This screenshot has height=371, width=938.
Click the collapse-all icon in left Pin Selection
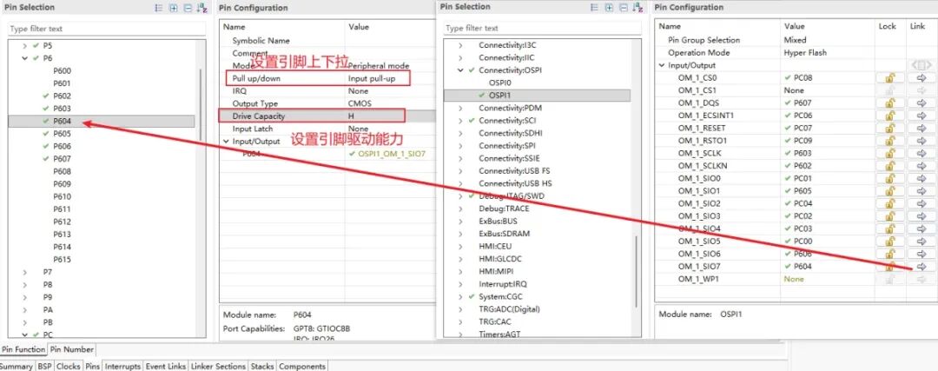188,8
